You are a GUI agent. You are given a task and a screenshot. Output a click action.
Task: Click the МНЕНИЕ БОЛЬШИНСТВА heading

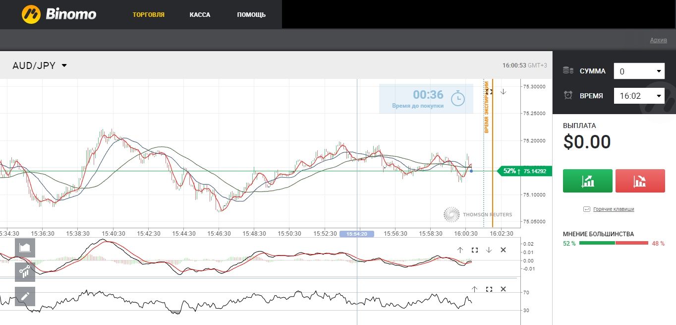(598, 234)
